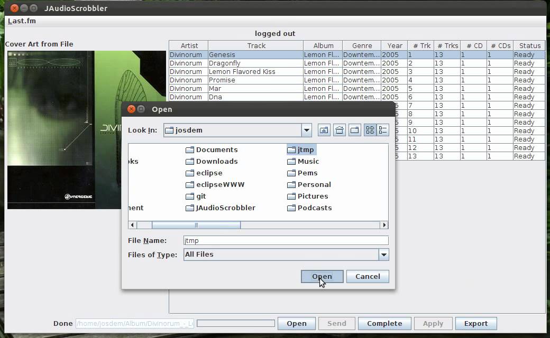Select the Downloads folder

click(212, 162)
